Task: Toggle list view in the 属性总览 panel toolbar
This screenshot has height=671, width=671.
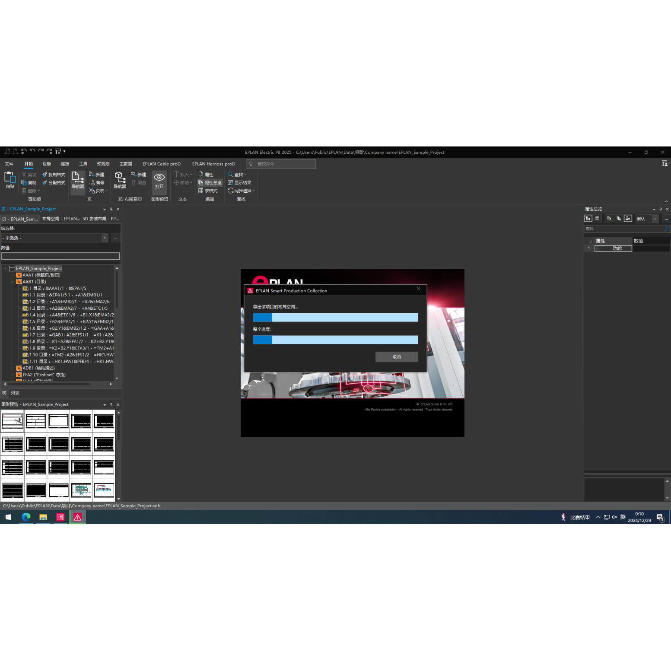Action: [x=597, y=219]
